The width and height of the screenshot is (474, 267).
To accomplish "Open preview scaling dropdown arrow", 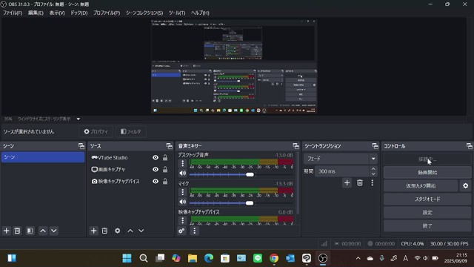I will (x=79, y=119).
